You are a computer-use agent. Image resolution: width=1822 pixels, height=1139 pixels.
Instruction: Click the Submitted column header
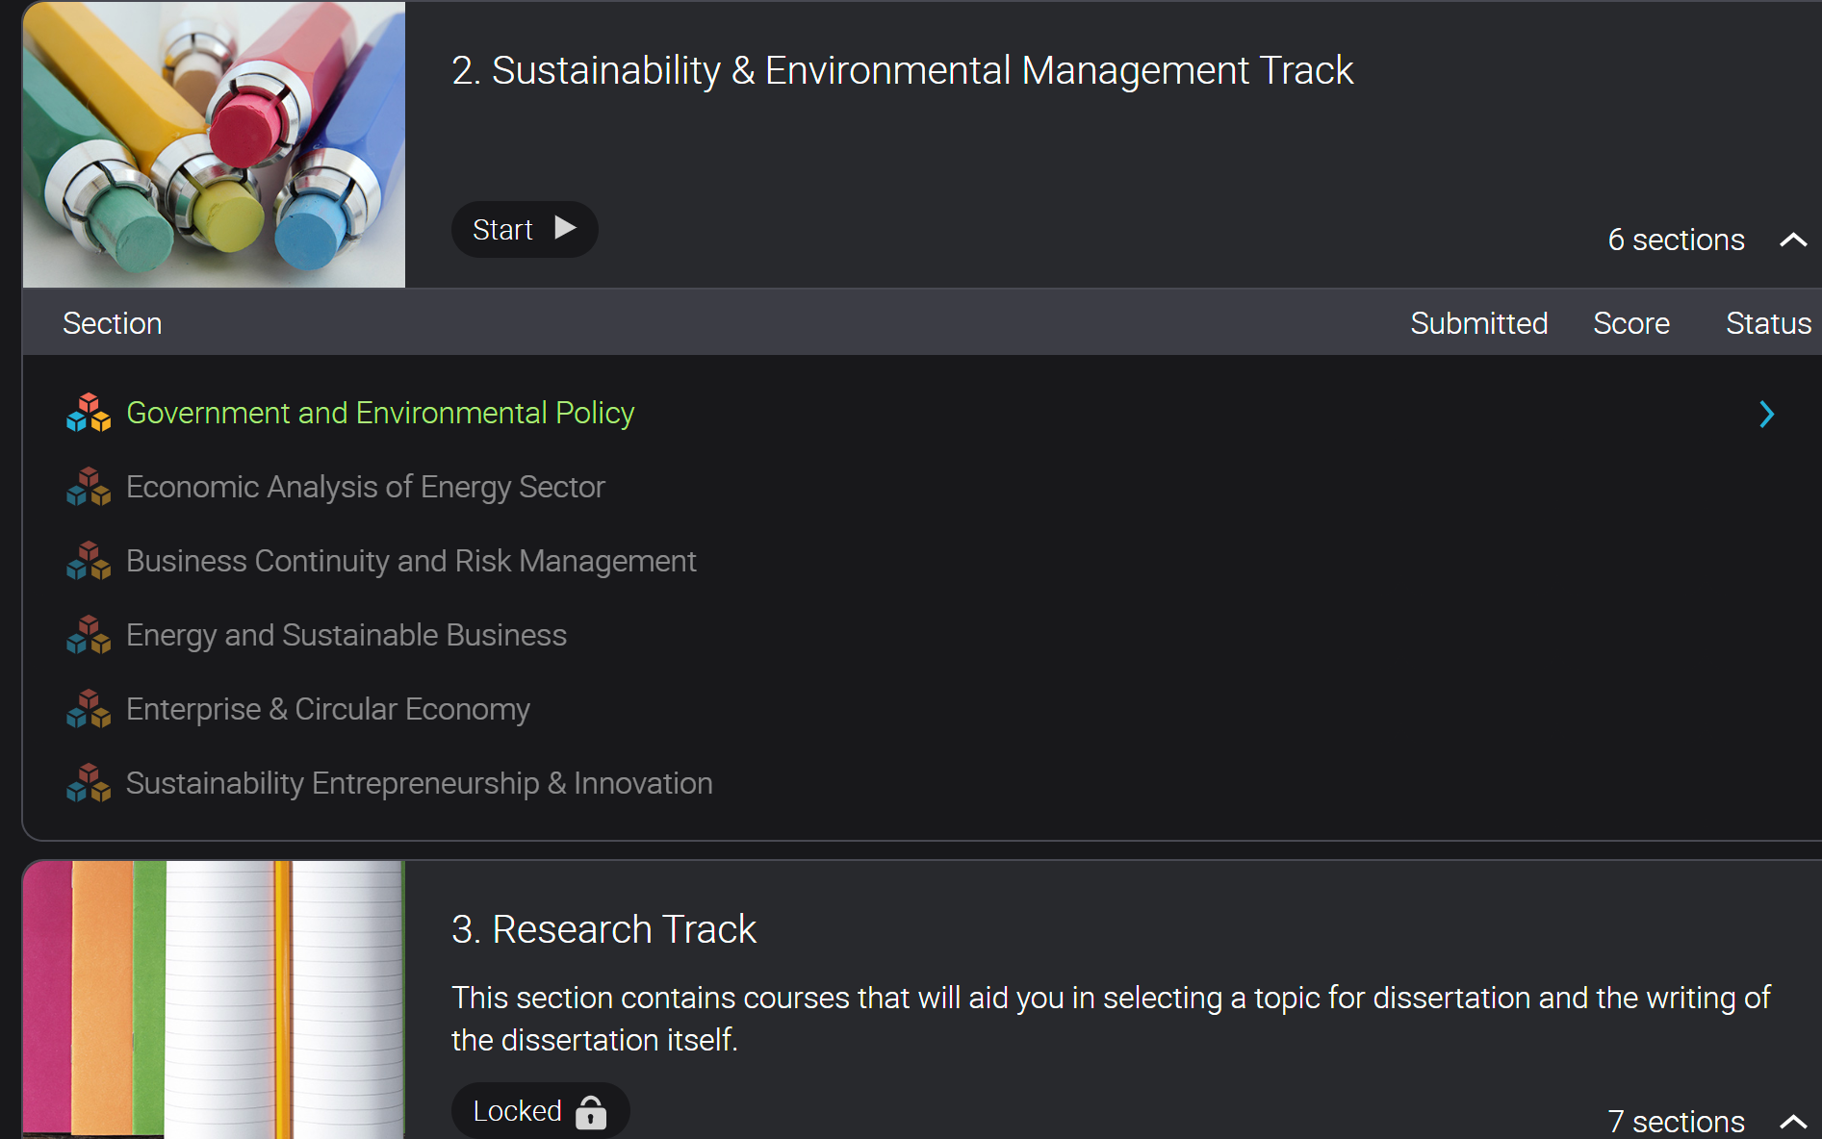point(1478,323)
